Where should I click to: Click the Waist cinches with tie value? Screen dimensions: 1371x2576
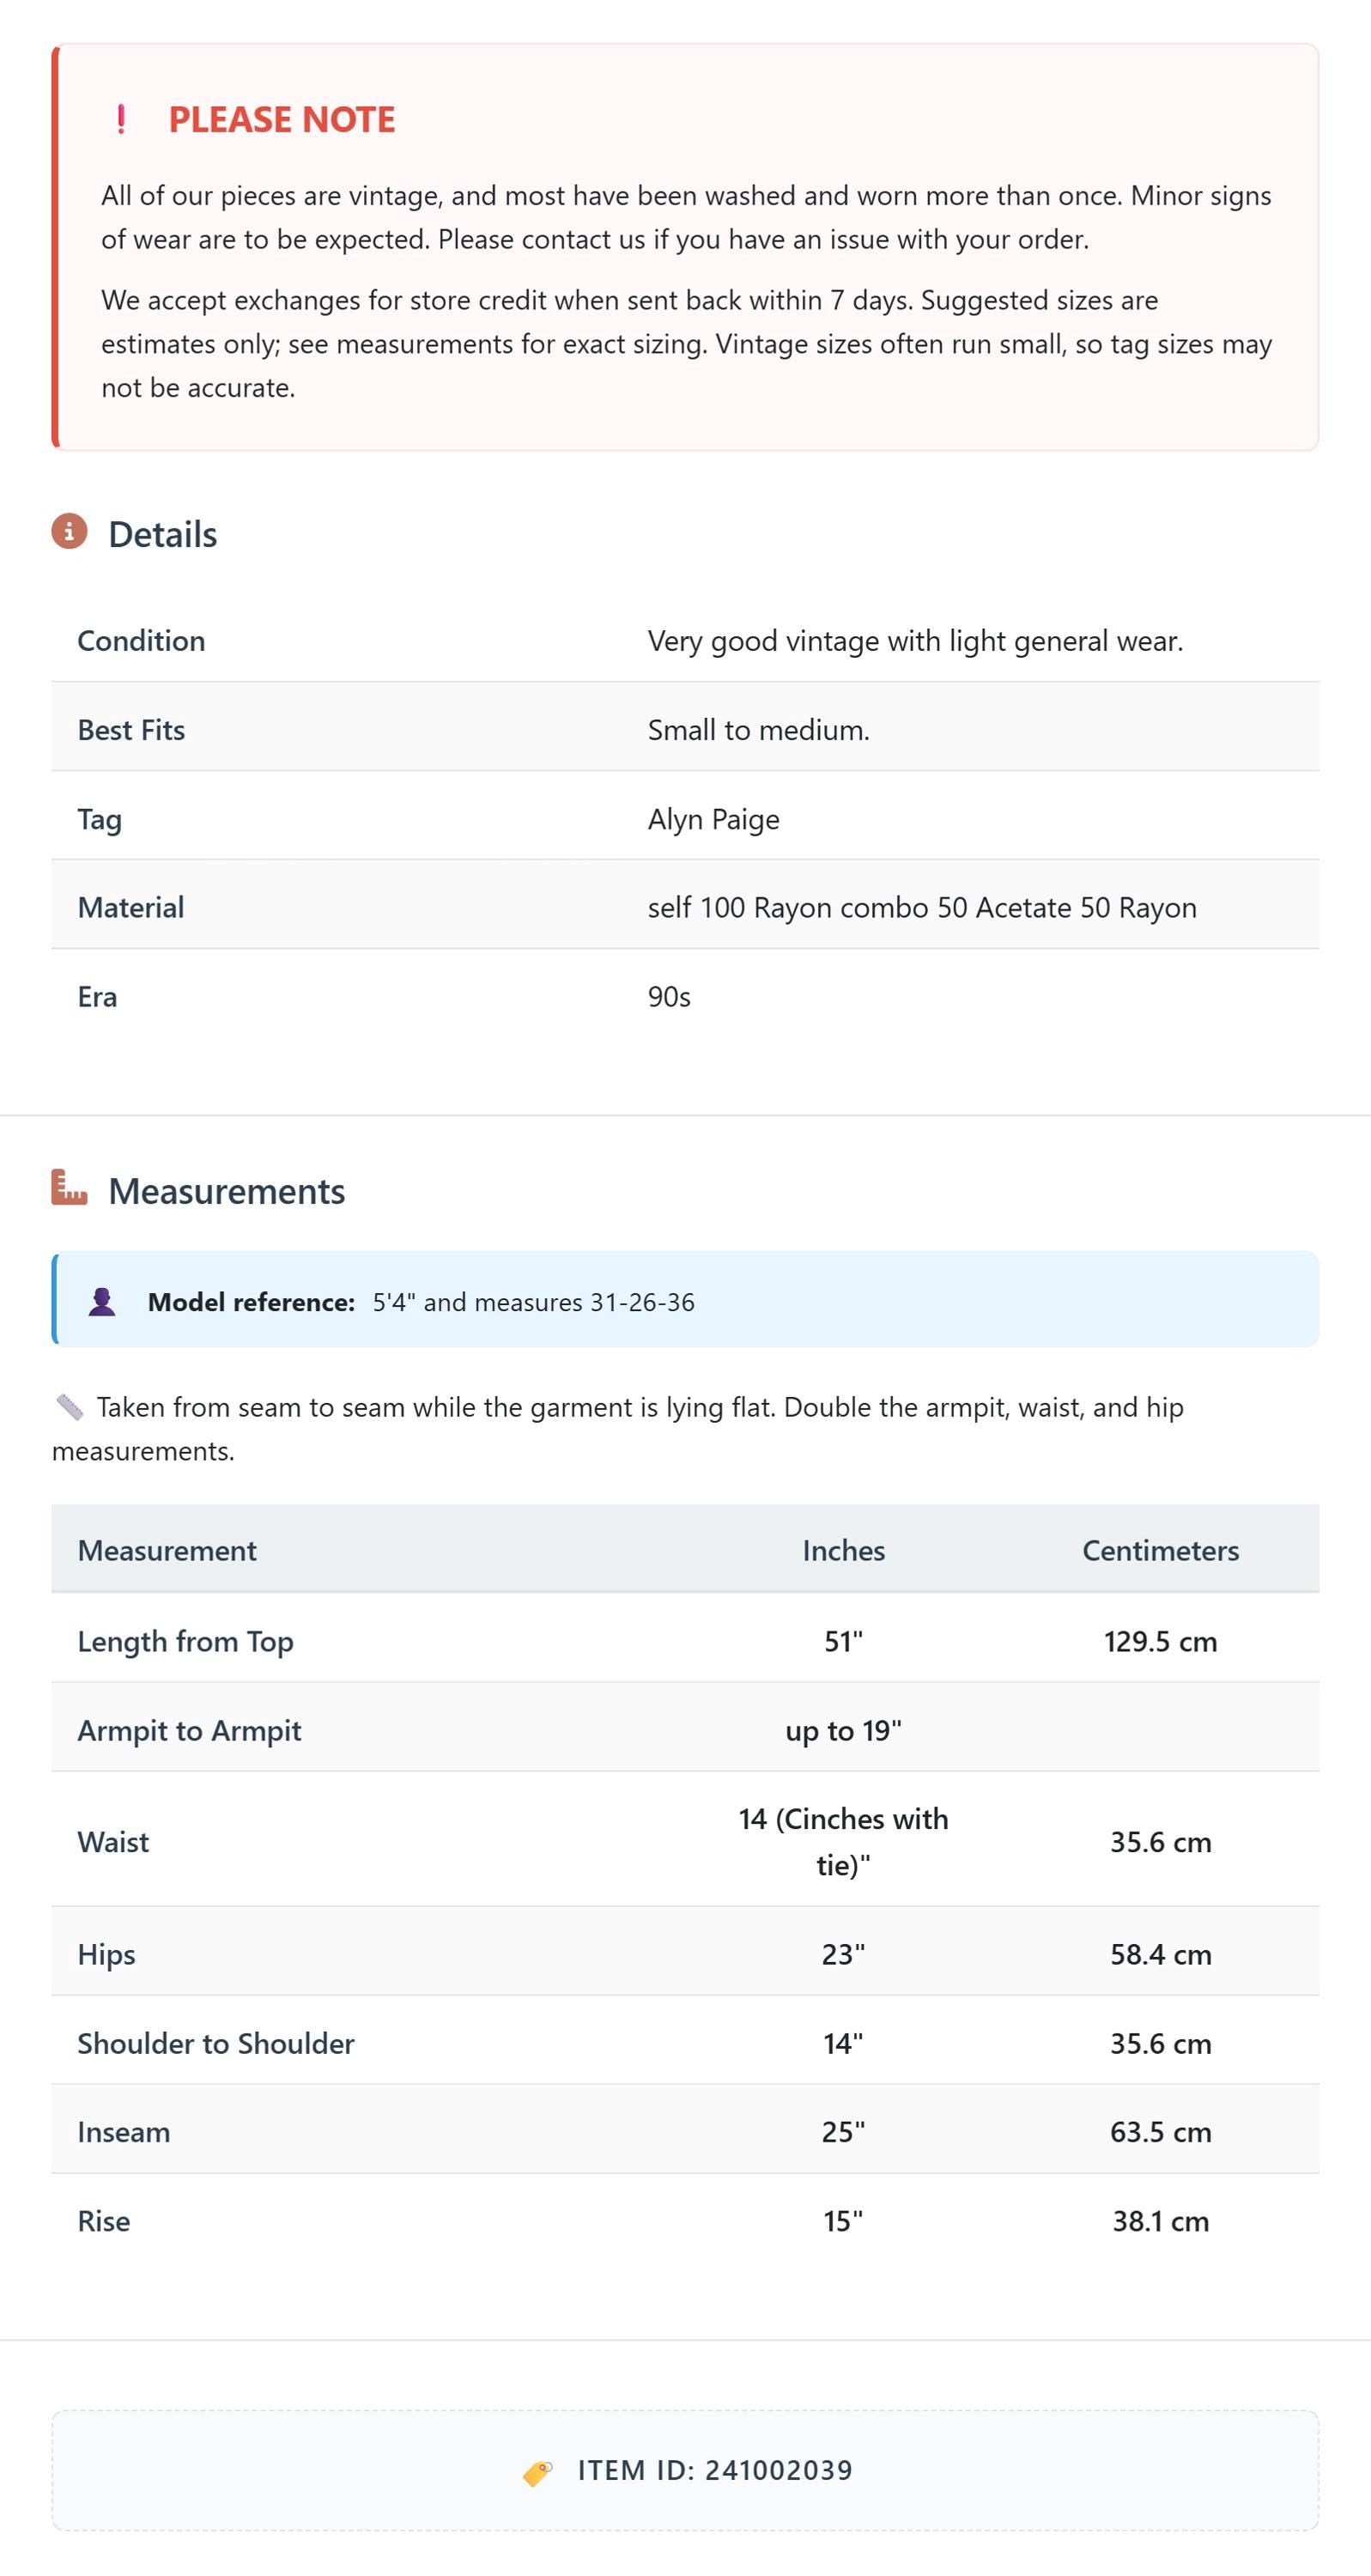point(843,1841)
